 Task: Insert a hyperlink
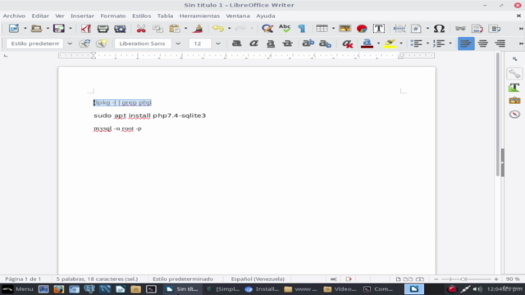click(460, 29)
